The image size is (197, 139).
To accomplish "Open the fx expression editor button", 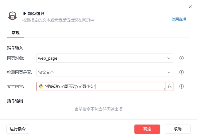I will click(x=169, y=86).
